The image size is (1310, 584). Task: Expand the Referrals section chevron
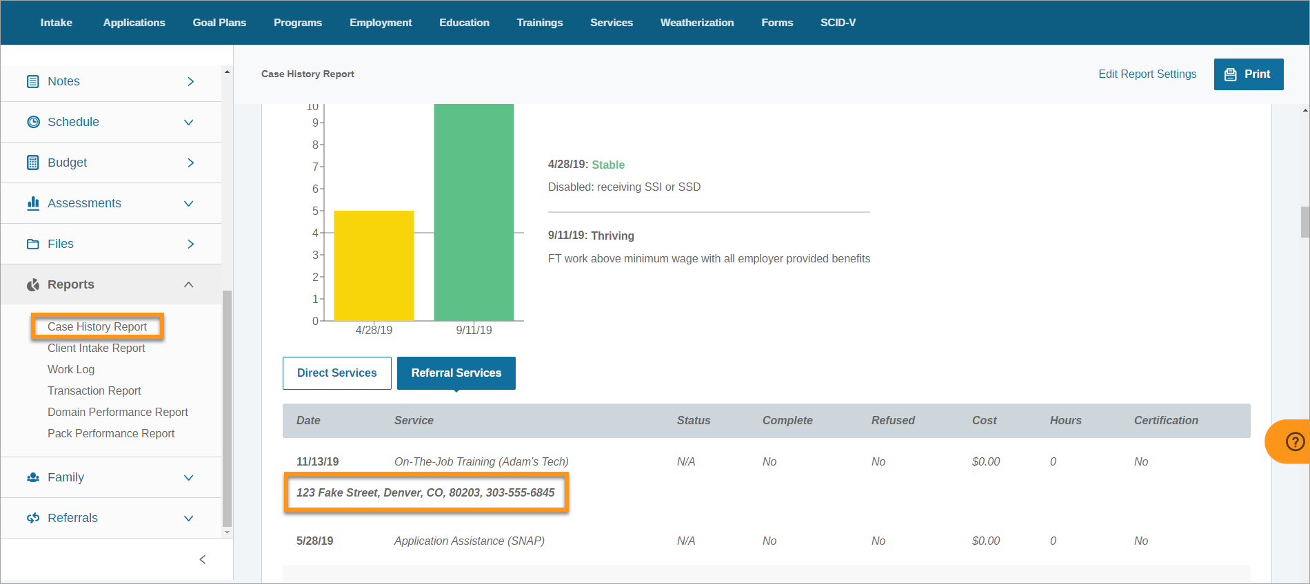(188, 518)
